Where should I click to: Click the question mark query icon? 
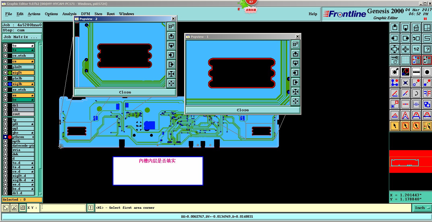(x=427, y=49)
